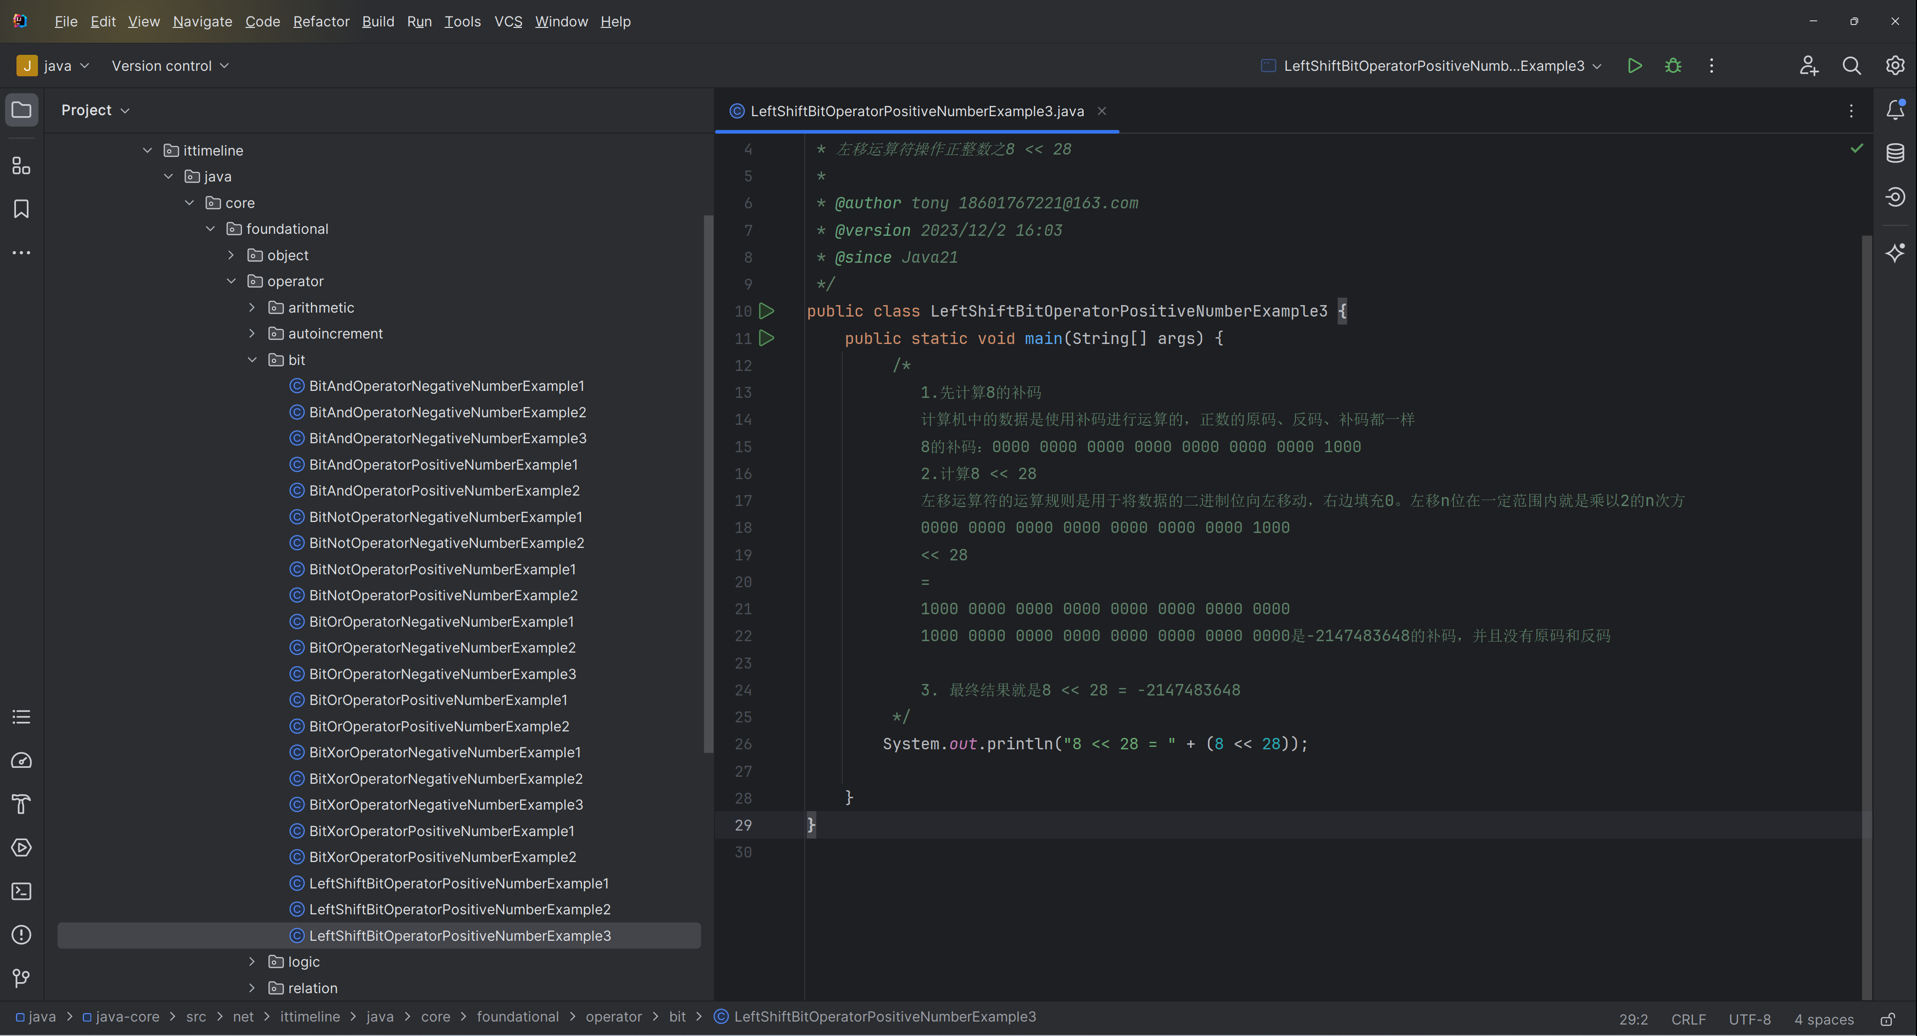The image size is (1917, 1036).
Task: Click the main method name in code
Action: pyautogui.click(x=1043, y=339)
